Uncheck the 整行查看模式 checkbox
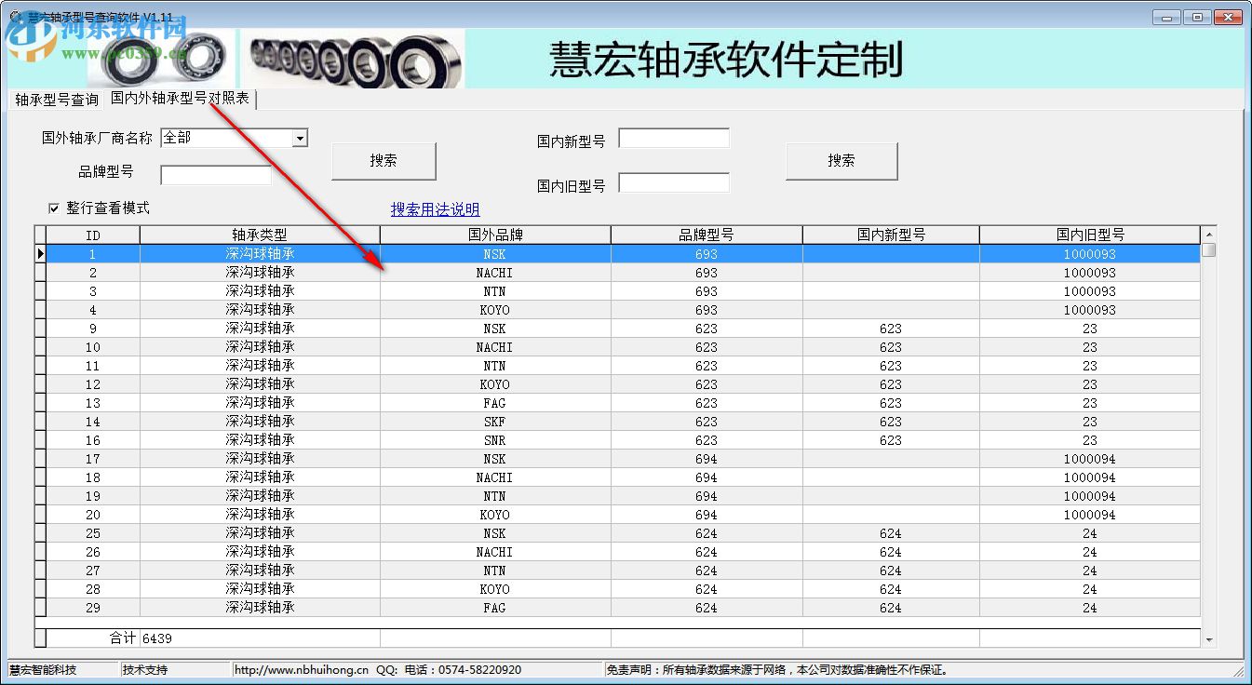Viewport: 1252px width, 685px height. tap(54, 208)
